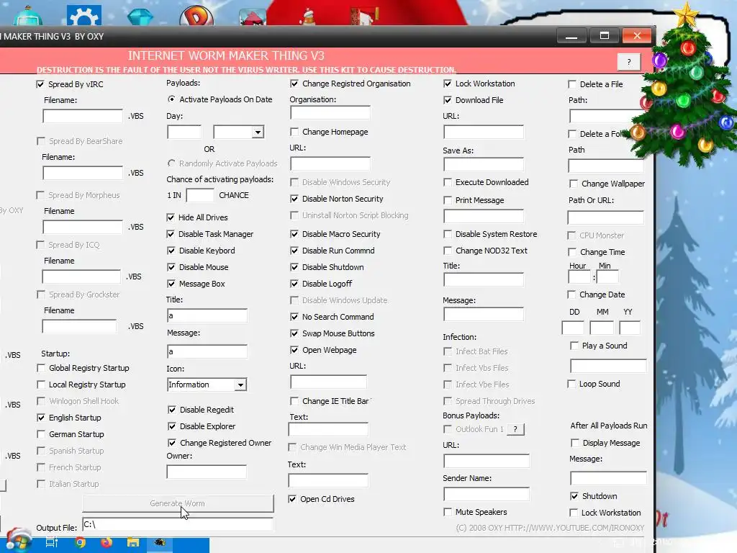This screenshot has height=553, width=737.
Task: Enable Display Message checkbox
Action: [574, 443]
